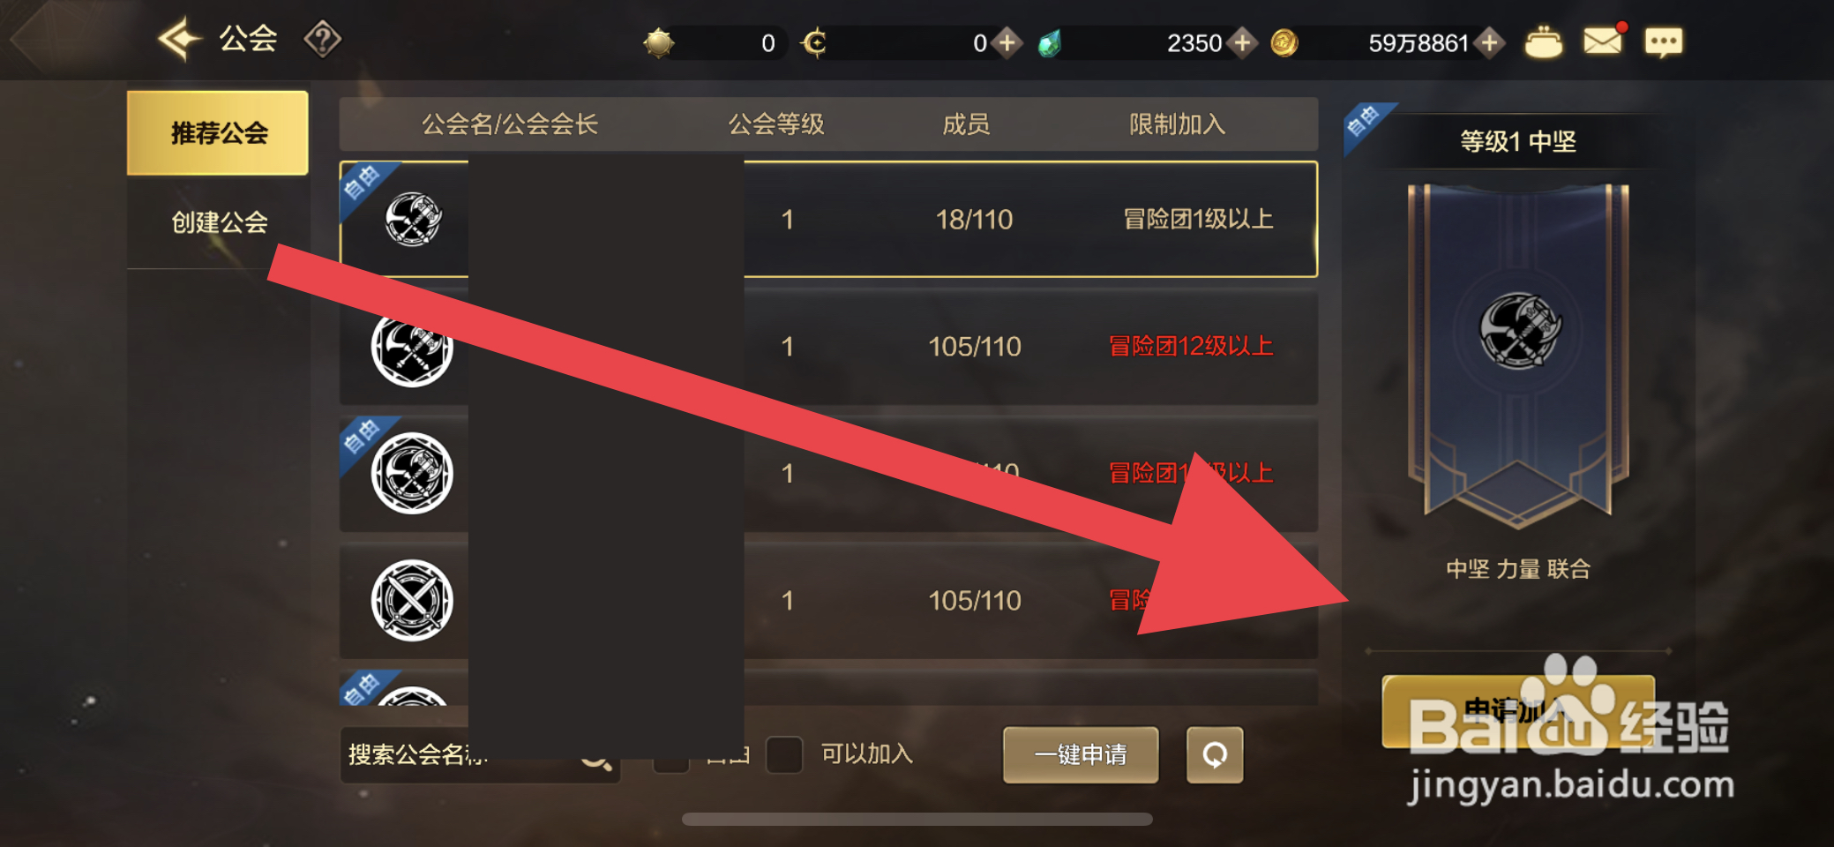Screen dimensions: 1834x847
Task: Switch to the 推荐公会 tab
Action: pos(218,132)
